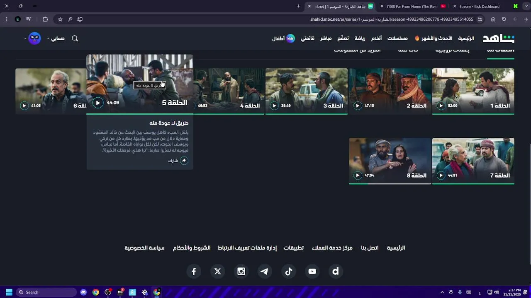Viewport: 531px width, 298px height.
Task: Play episode 5 using its play icon
Action: pos(98,103)
